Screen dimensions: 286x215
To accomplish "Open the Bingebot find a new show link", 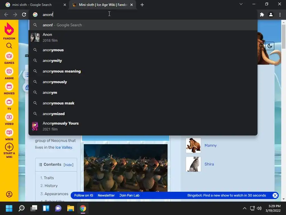I will click(x=227, y=195).
